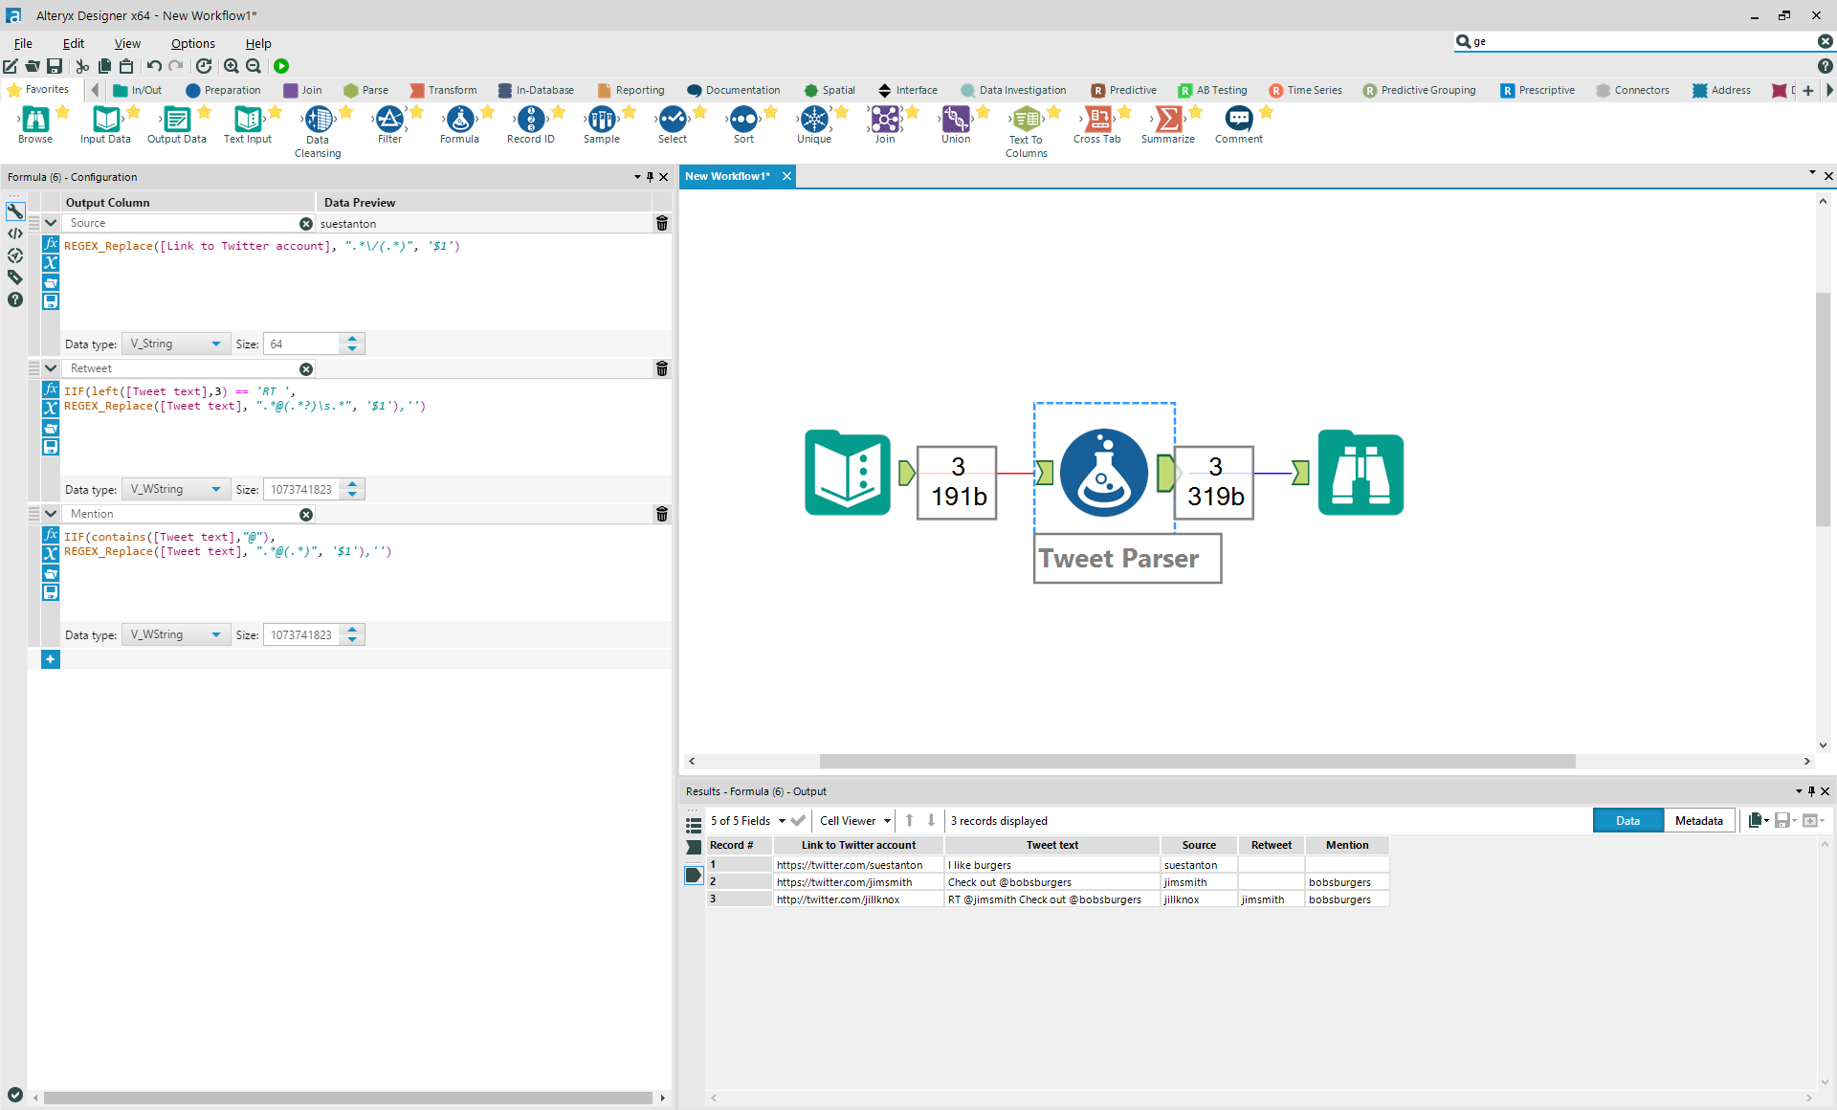Viewport: 1837px width, 1110px height.
Task: Pick the Data Cleansing tool
Action: [318, 121]
